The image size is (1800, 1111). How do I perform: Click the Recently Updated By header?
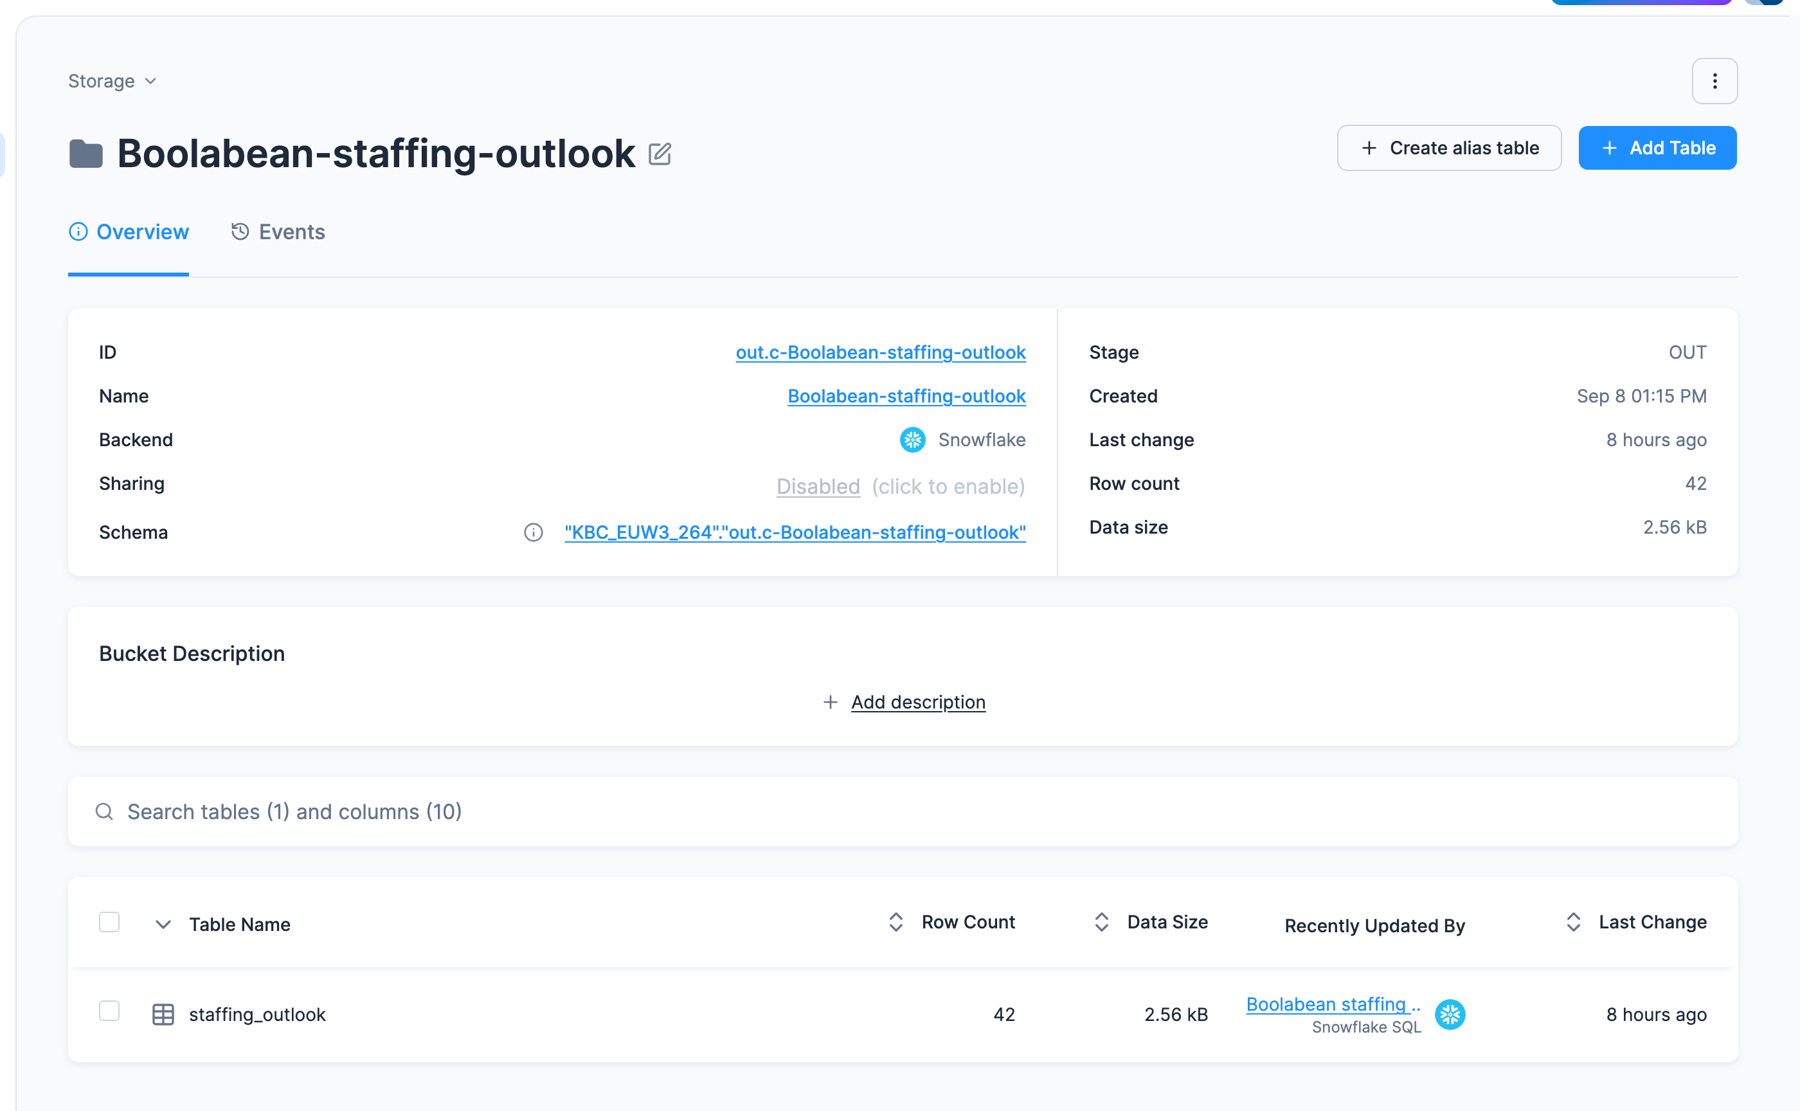click(x=1374, y=925)
